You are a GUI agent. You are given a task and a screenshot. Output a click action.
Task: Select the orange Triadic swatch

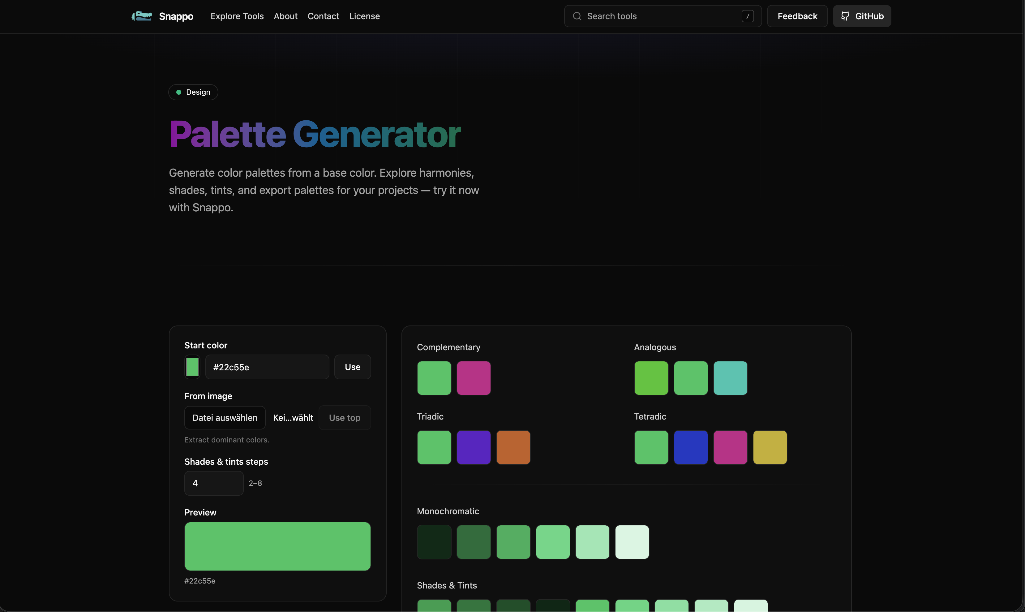pyautogui.click(x=513, y=447)
